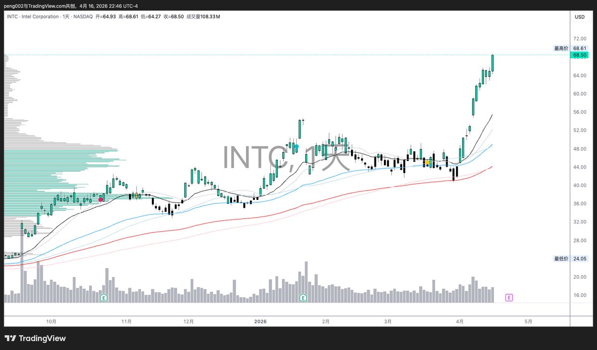This screenshot has width=597, height=350.
Task: Click the 12月 time axis label
Action: point(189,322)
